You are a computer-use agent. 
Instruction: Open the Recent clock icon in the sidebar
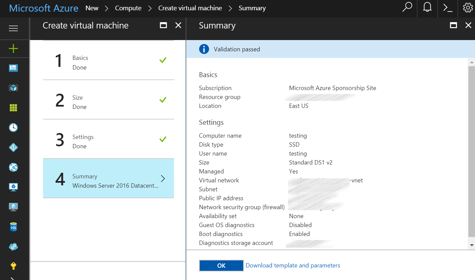13,127
